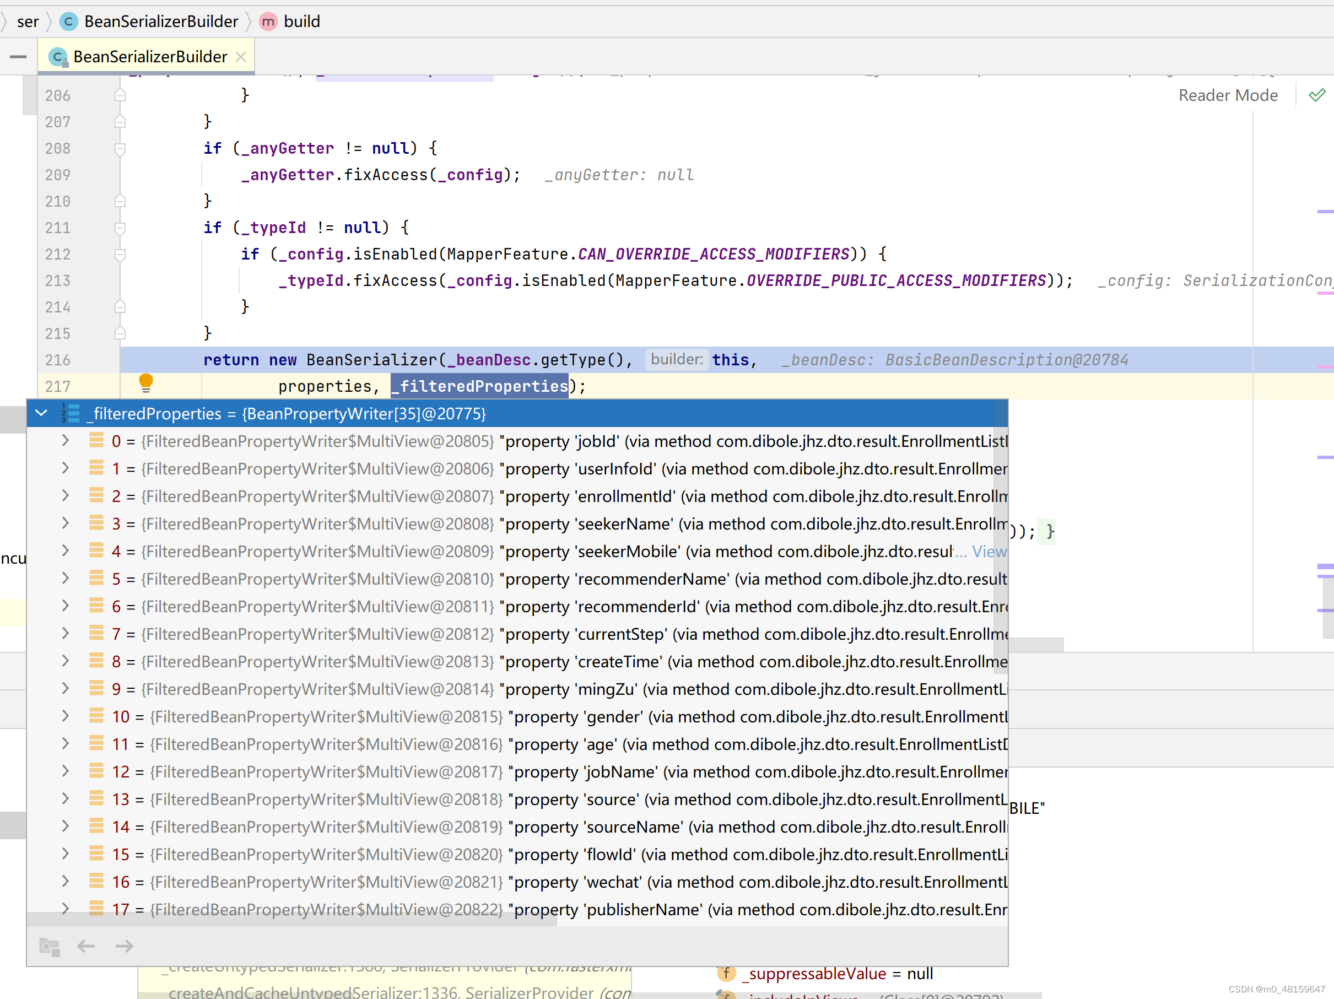Toggle fold marker at line 211
The width and height of the screenshot is (1334, 999).
(120, 228)
